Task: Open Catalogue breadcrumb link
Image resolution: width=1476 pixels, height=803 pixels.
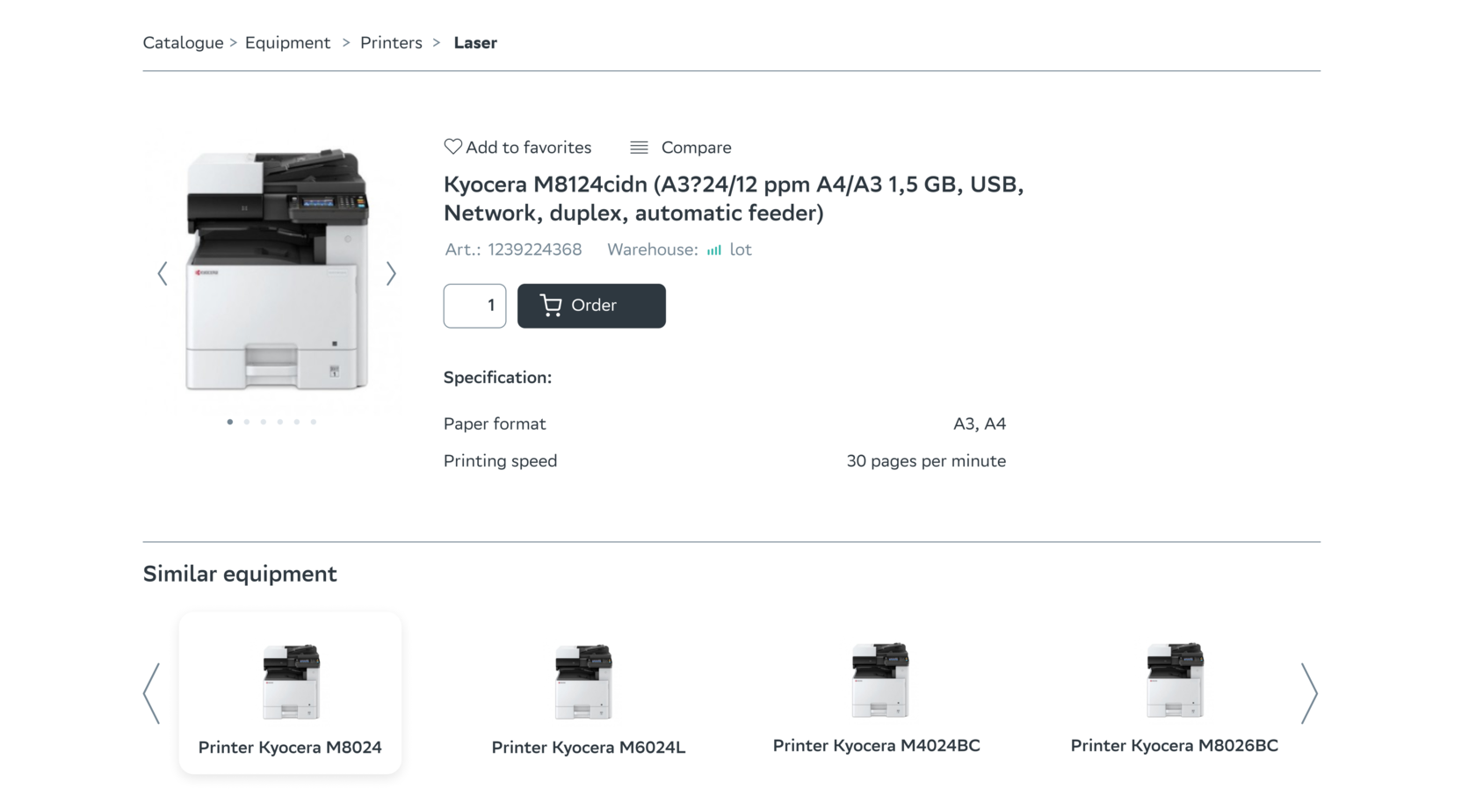Action: (x=183, y=43)
